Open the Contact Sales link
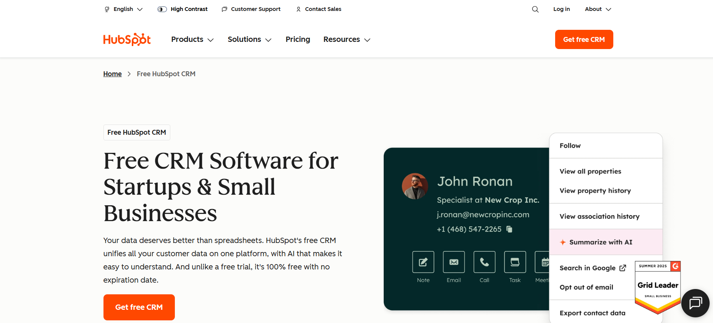 (319, 9)
